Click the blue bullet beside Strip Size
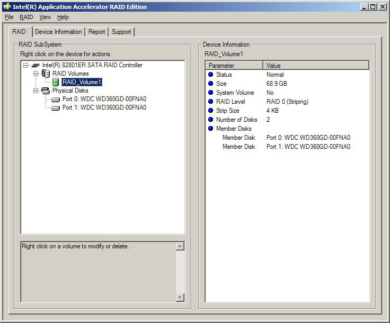The image size is (390, 323). coord(211,110)
